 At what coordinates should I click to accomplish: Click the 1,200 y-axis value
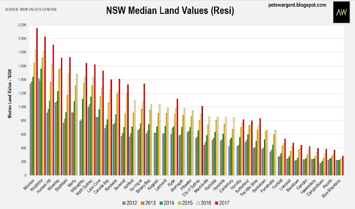pos(22,93)
